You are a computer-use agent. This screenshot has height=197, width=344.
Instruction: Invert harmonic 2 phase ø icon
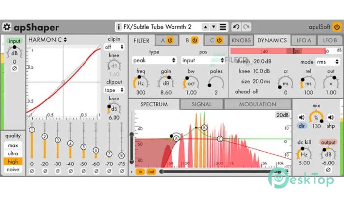pos(45,171)
